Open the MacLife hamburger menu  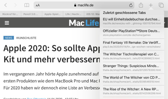[7, 23]
